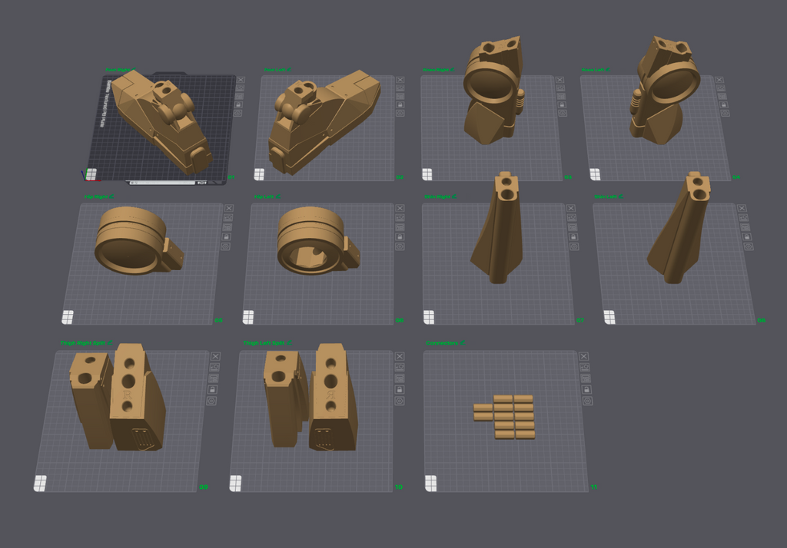Open plate settings for Knee Right
This screenshot has width=787, height=548.
tap(563, 114)
